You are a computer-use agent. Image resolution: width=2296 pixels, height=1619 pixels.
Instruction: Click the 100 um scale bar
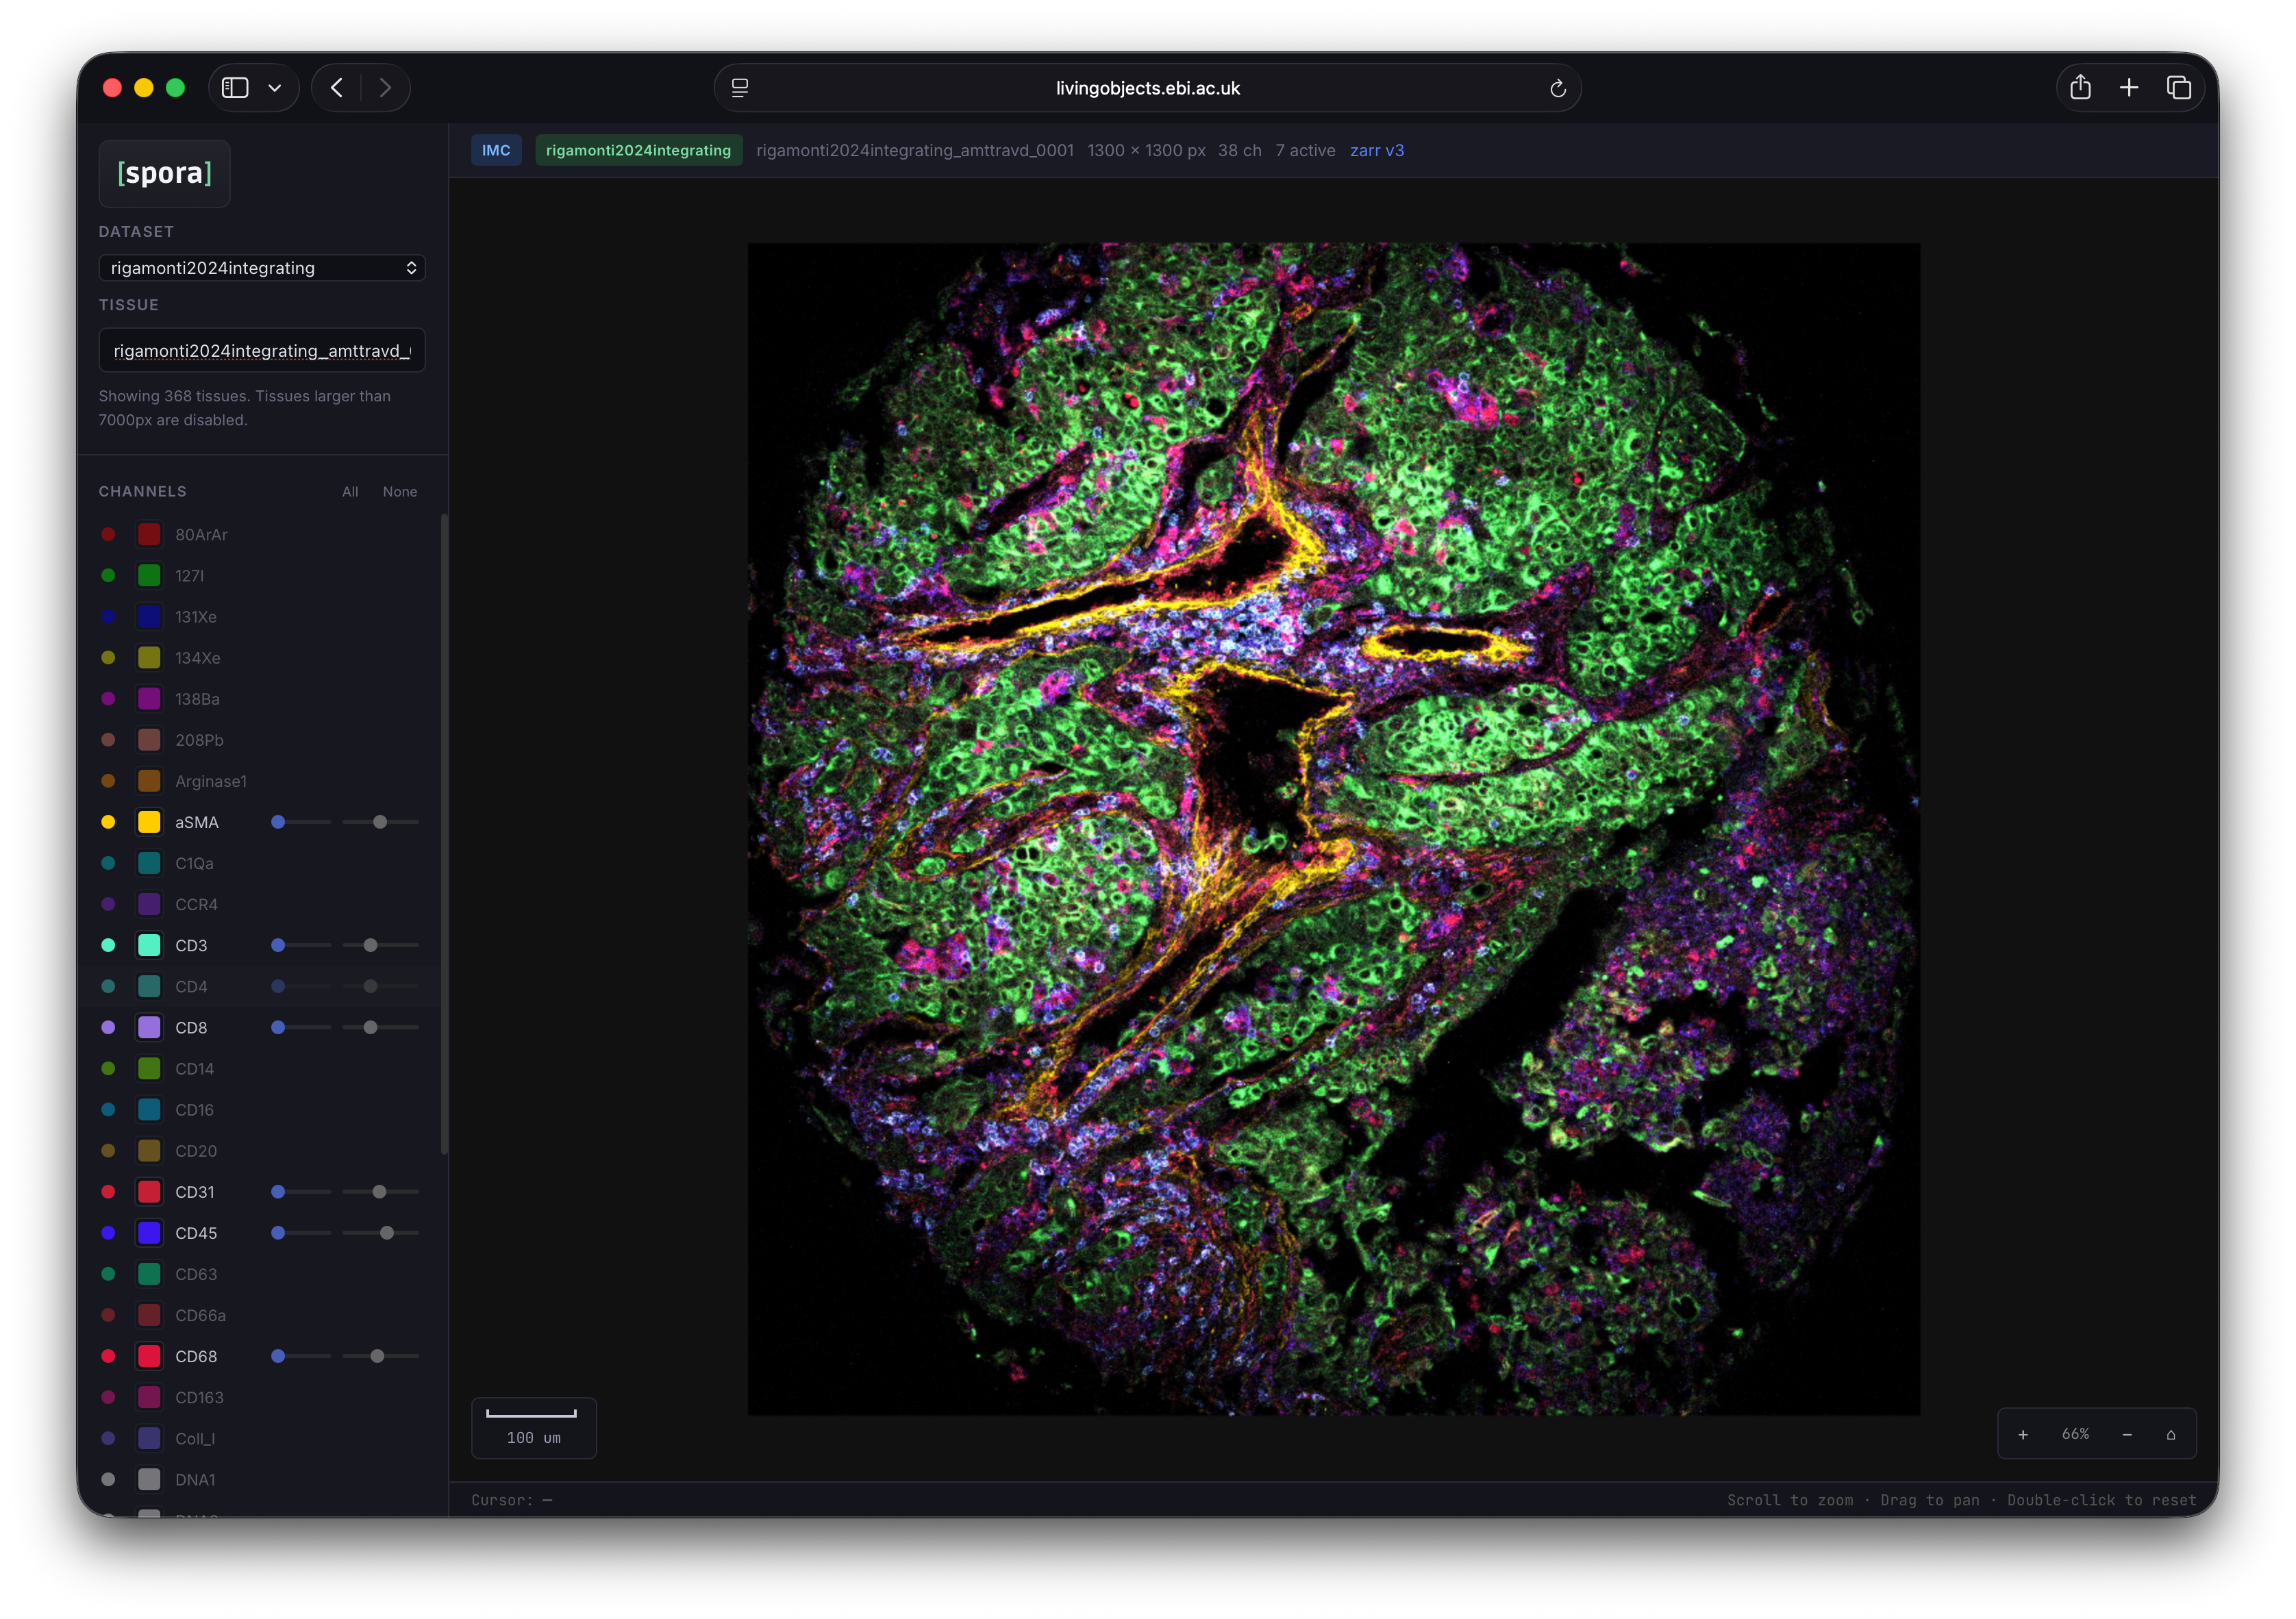point(534,1428)
